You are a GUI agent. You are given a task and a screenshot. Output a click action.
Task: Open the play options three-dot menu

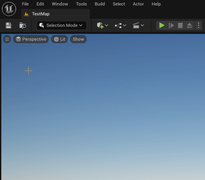point(199,25)
